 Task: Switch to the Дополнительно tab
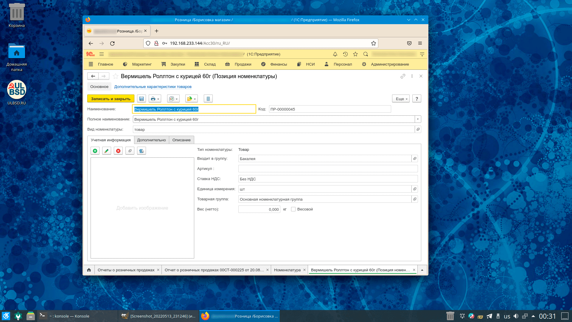tap(151, 140)
